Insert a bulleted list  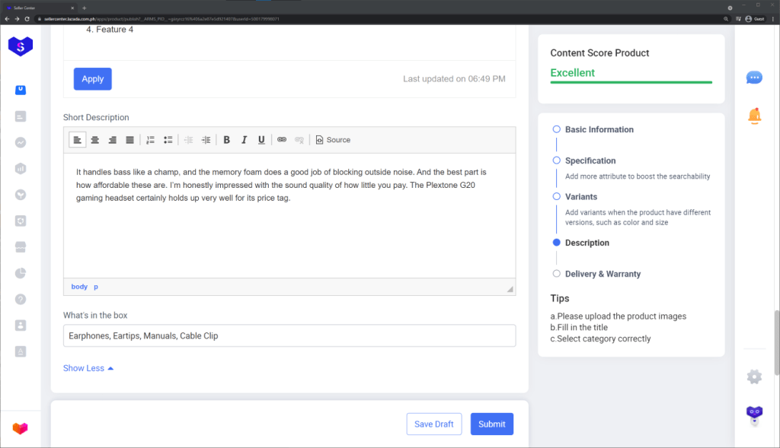168,140
